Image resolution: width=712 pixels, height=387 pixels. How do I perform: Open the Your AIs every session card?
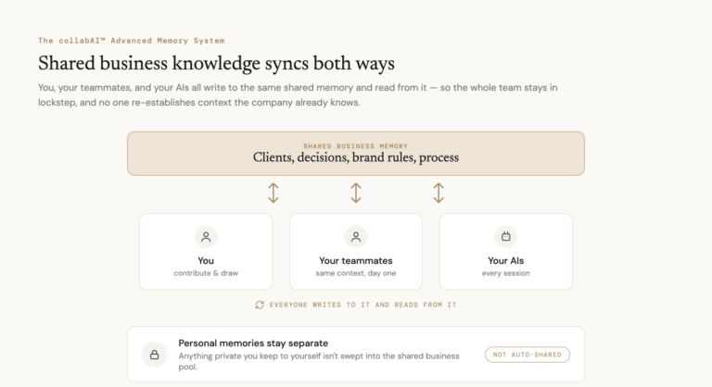click(506, 251)
